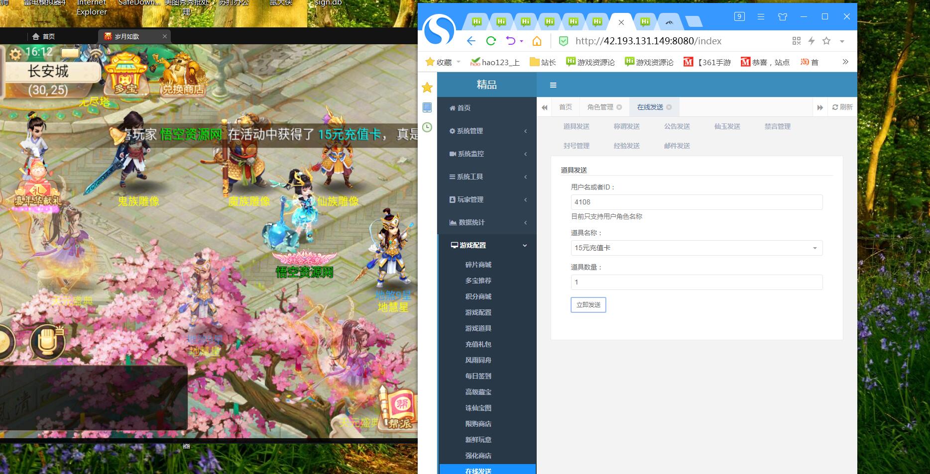The image size is (930, 474).
Task: Click the 道具数量 input field
Action: [x=697, y=282]
